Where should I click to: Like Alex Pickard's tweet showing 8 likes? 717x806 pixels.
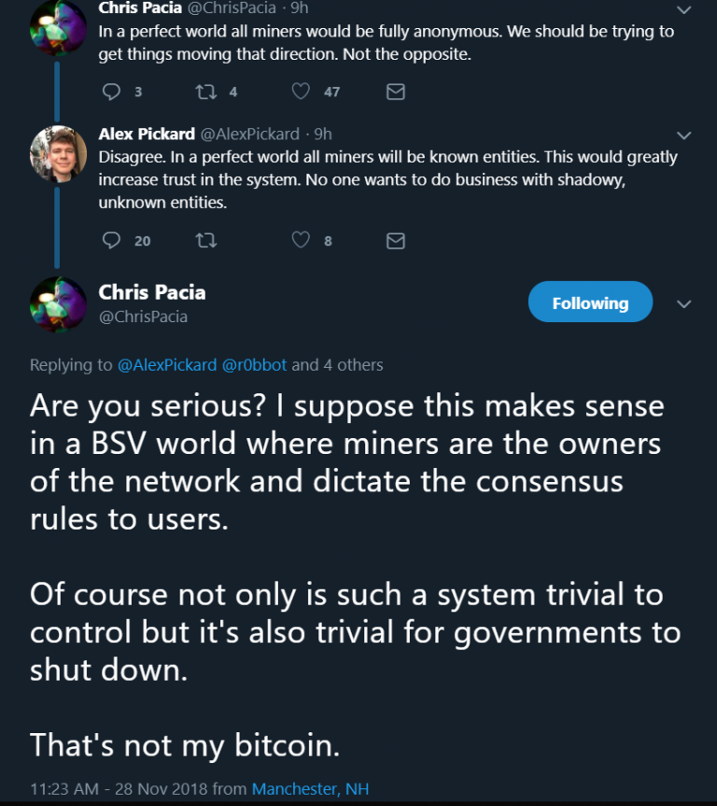tap(301, 240)
